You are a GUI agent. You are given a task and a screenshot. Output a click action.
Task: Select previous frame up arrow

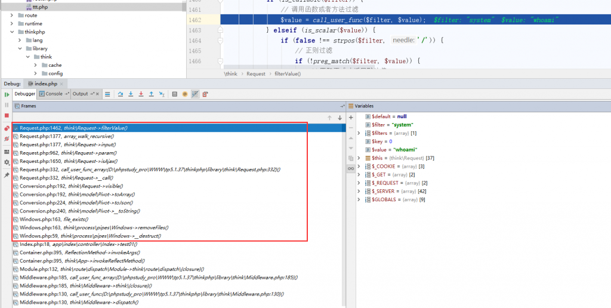pyautogui.click(x=329, y=118)
